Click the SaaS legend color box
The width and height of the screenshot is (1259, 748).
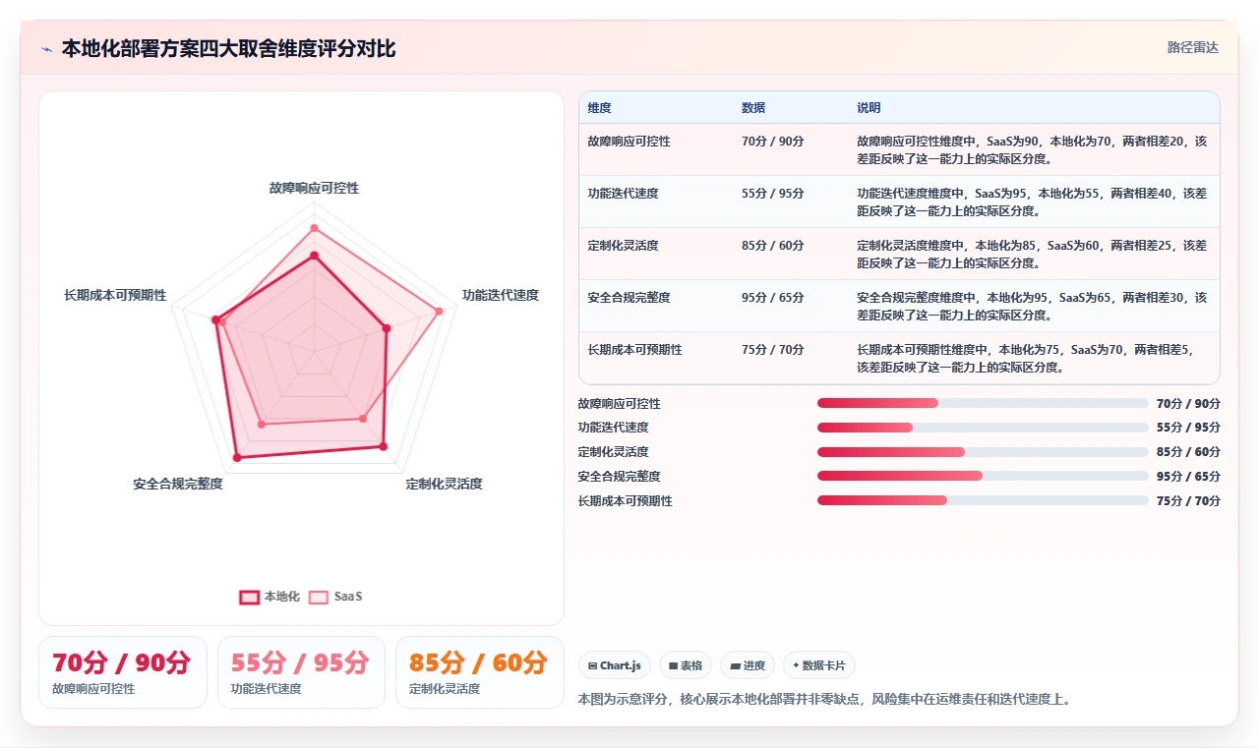pos(319,597)
